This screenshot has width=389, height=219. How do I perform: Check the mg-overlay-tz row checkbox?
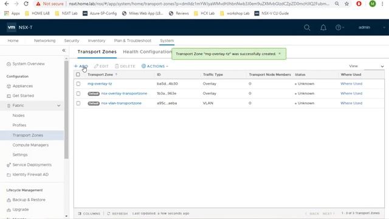click(78, 84)
